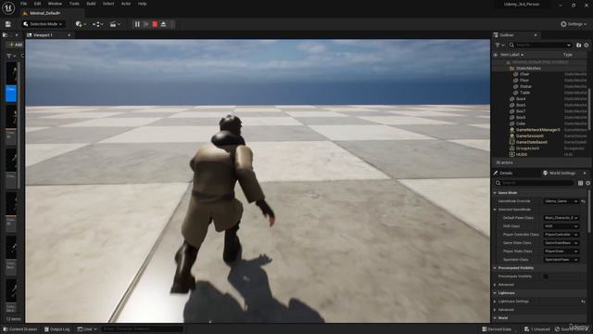Stop the play session with the red button
Screen dimensions: 593x334
click(155, 24)
